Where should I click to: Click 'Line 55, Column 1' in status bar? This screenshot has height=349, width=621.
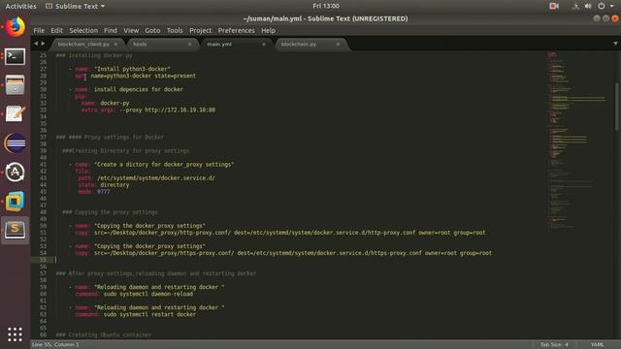[55, 345]
